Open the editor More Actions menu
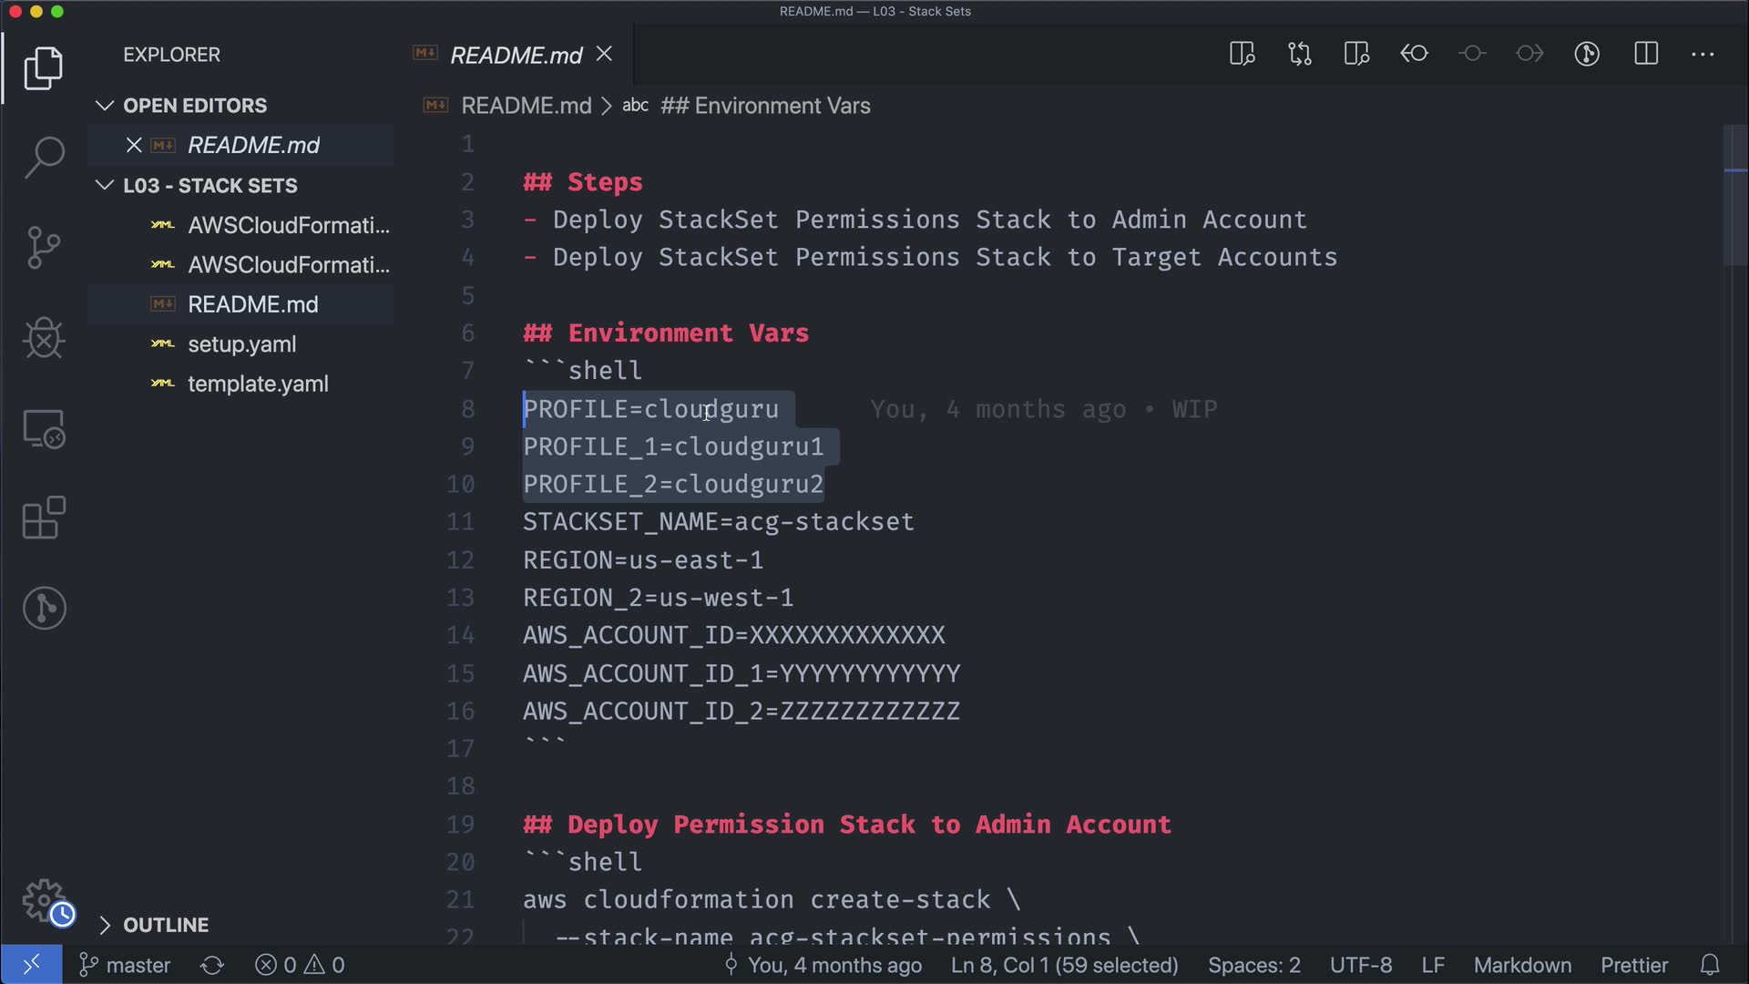 [x=1702, y=54]
